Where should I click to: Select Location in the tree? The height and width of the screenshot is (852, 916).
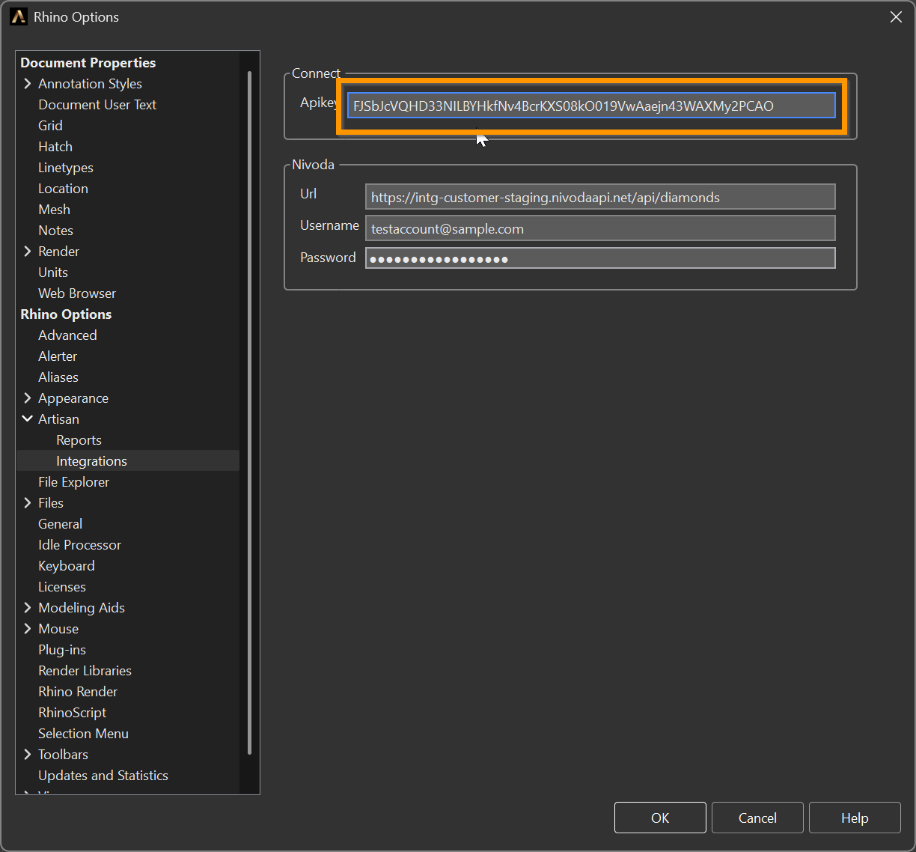tap(63, 189)
